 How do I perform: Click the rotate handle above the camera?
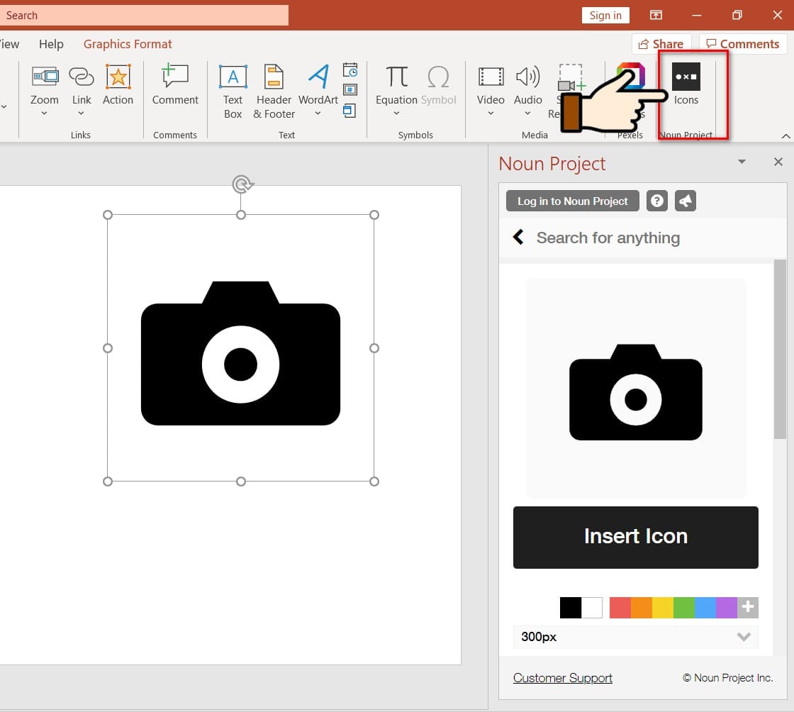pos(242,185)
